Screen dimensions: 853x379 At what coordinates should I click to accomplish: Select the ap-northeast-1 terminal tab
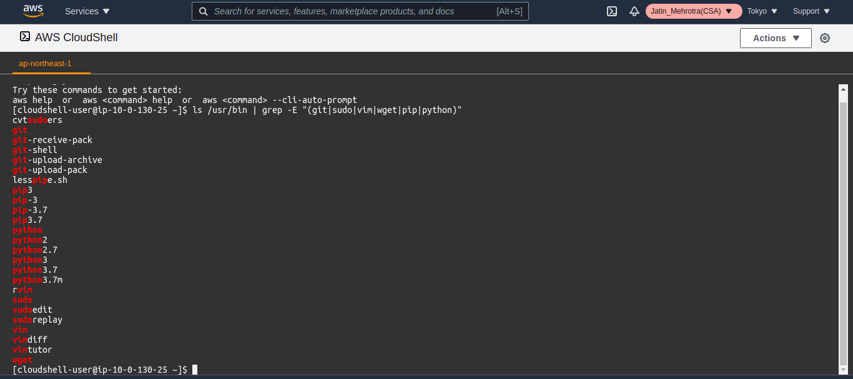tap(45, 64)
